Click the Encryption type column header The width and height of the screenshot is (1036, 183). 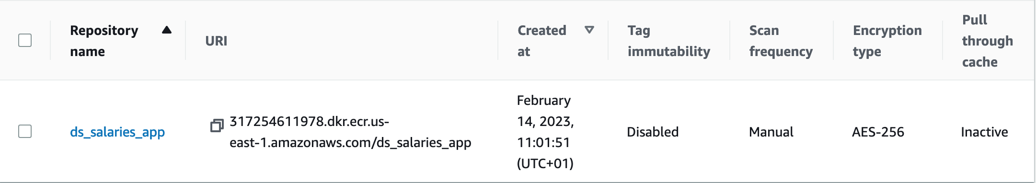[x=887, y=41]
